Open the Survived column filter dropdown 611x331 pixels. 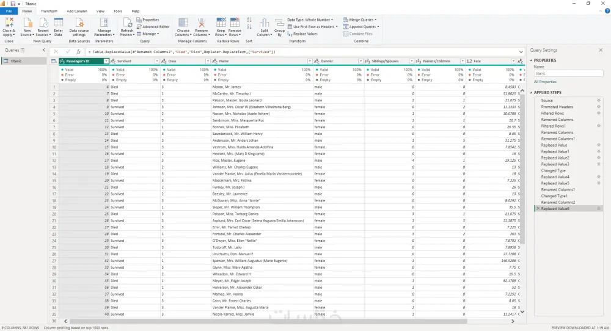[157, 61]
